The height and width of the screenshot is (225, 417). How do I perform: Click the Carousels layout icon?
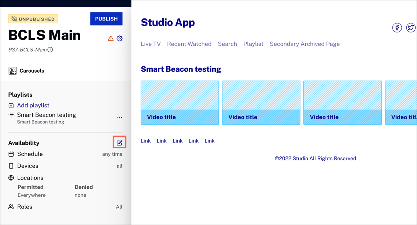pos(12,71)
